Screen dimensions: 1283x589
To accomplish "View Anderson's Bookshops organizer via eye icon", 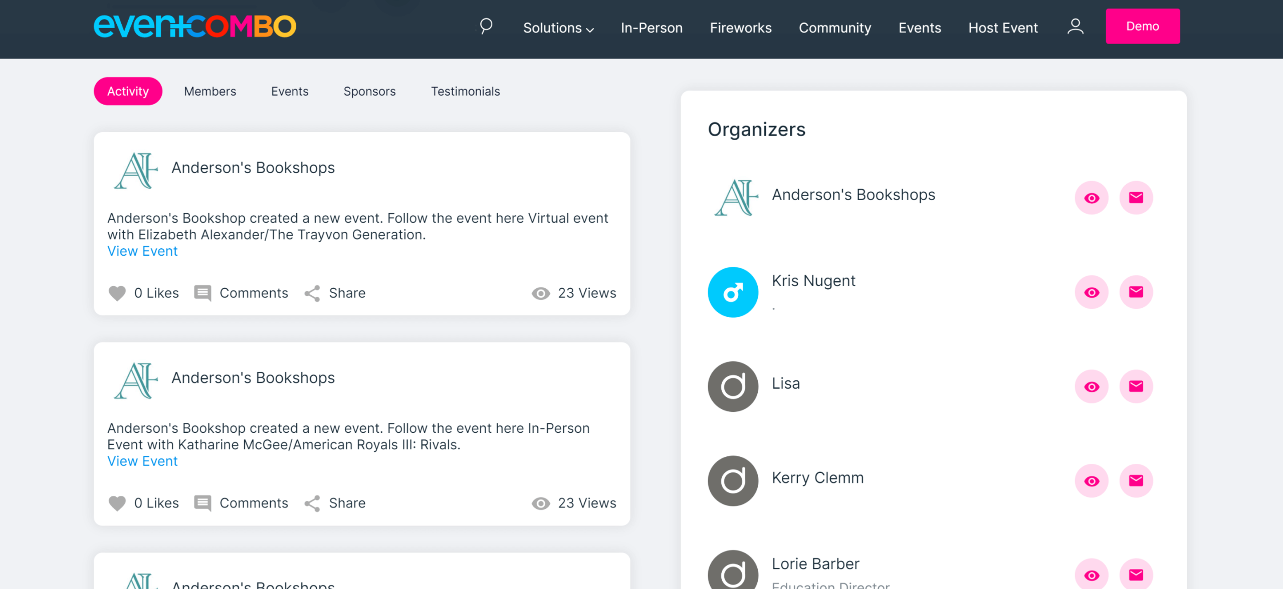I will coord(1091,198).
